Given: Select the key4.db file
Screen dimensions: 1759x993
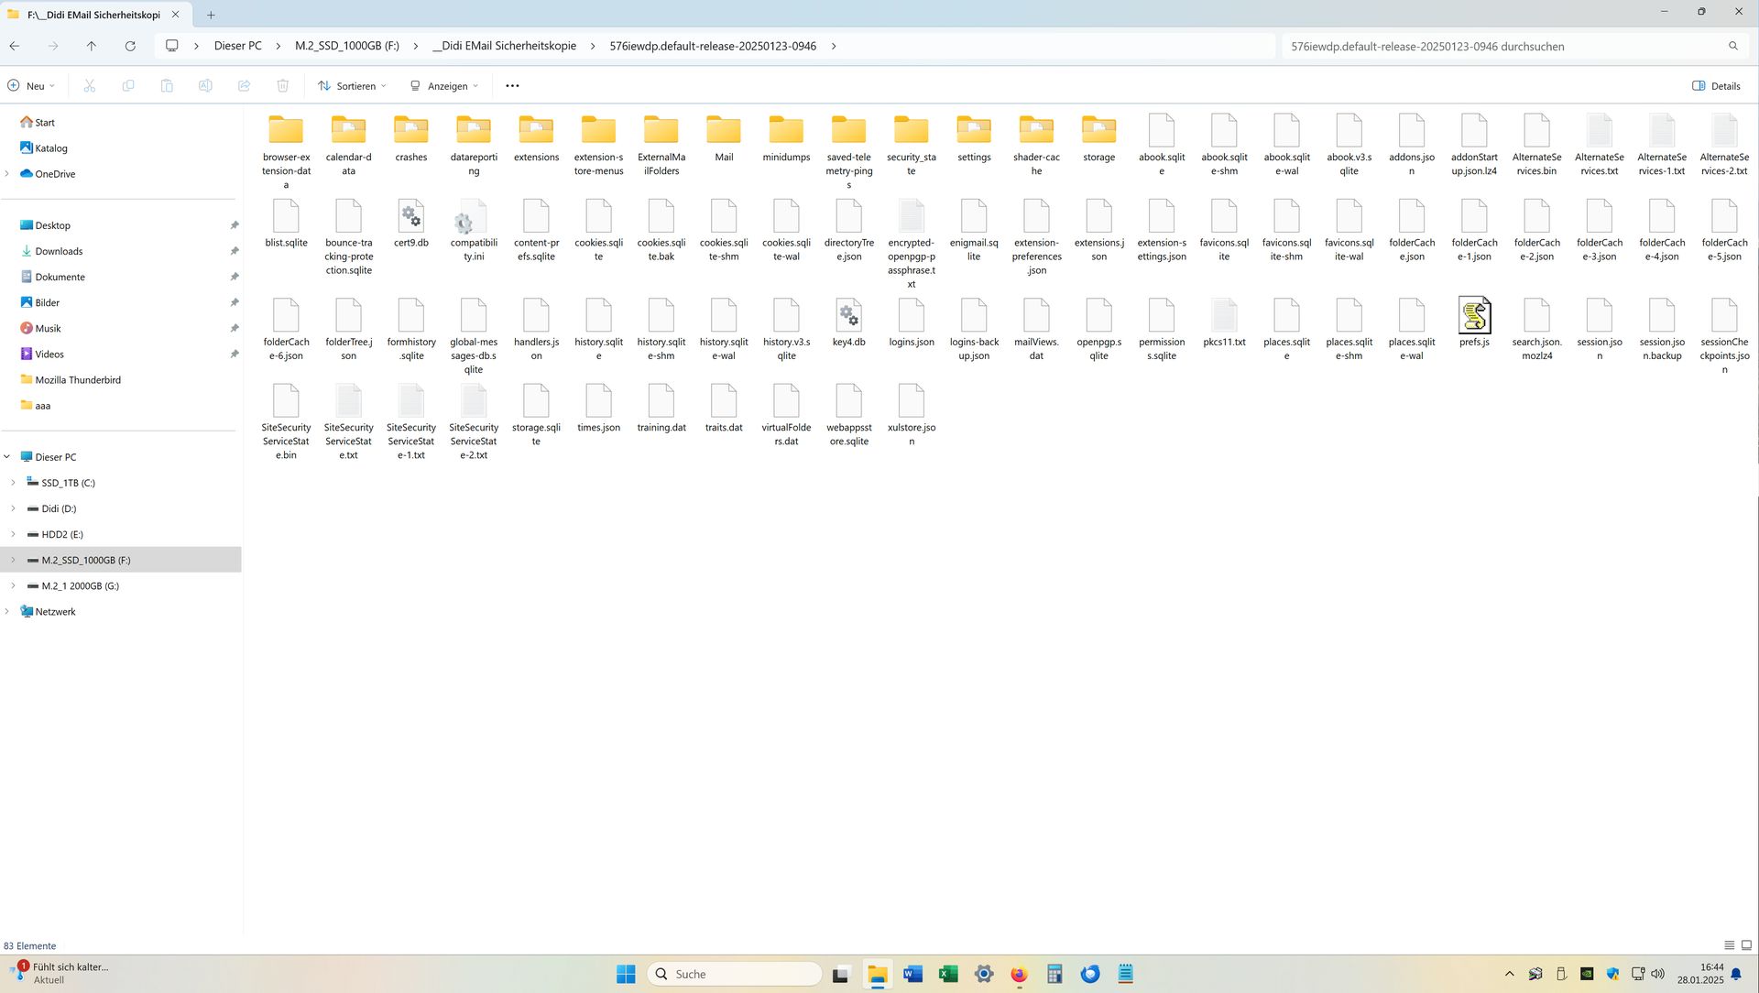Looking at the screenshot, I should pos(848,317).
